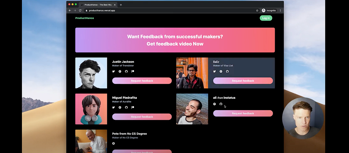
Task: Click the 'Maker of Transistor' text
Action: [x=123, y=66]
